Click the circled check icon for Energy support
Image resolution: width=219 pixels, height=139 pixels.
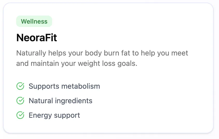20,115
